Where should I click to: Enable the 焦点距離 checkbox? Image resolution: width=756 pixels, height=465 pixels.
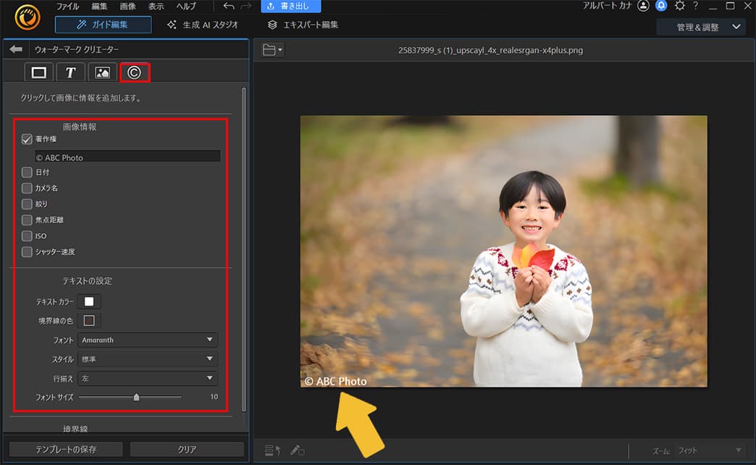click(x=27, y=220)
